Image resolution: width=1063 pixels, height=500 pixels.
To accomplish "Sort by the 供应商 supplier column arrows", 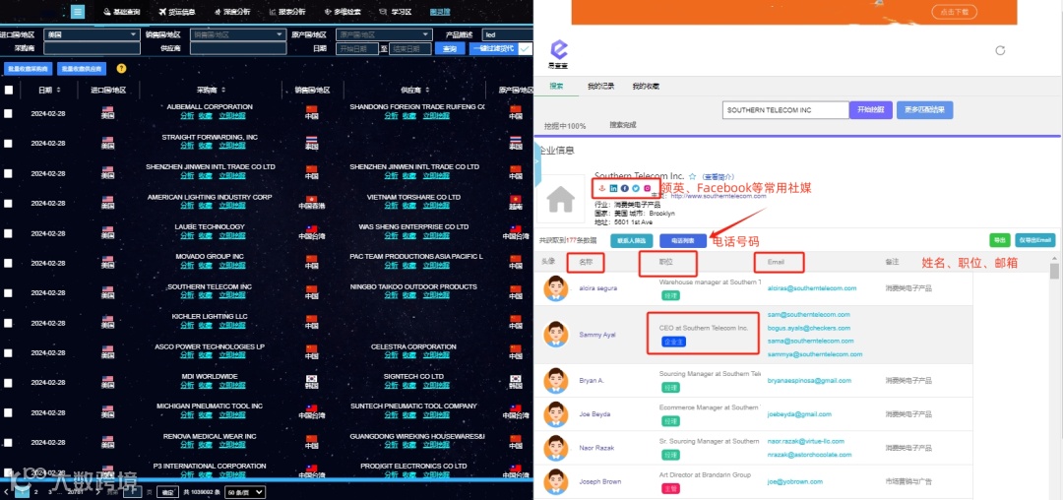I will 430,91.
